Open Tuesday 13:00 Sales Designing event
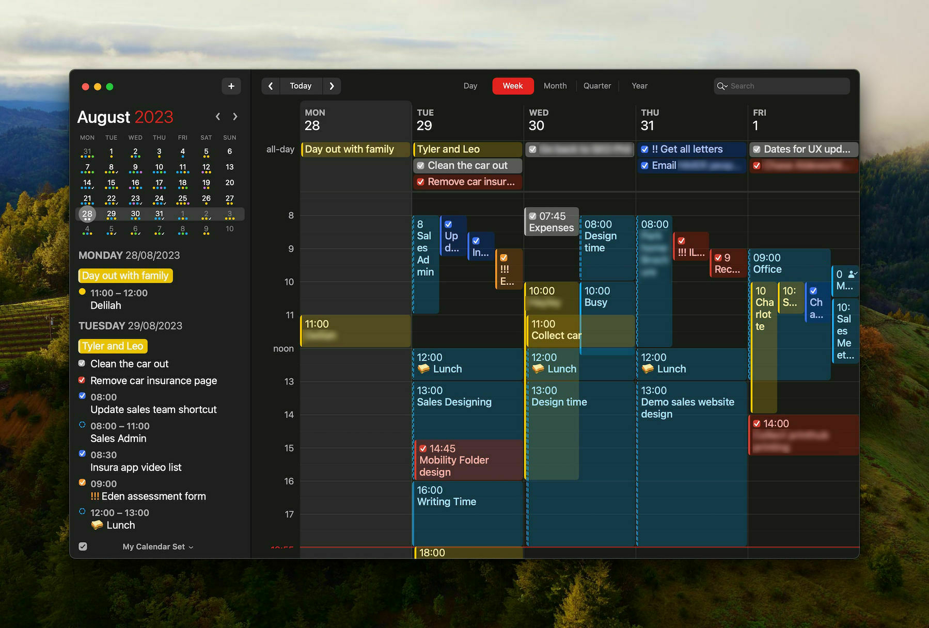This screenshot has height=628, width=929. [467, 410]
